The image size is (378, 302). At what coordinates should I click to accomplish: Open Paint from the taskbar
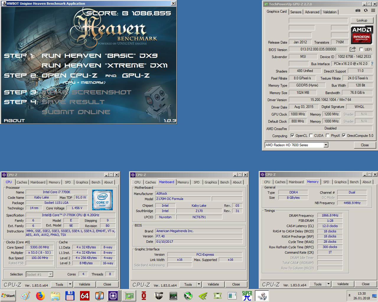pos(25,296)
